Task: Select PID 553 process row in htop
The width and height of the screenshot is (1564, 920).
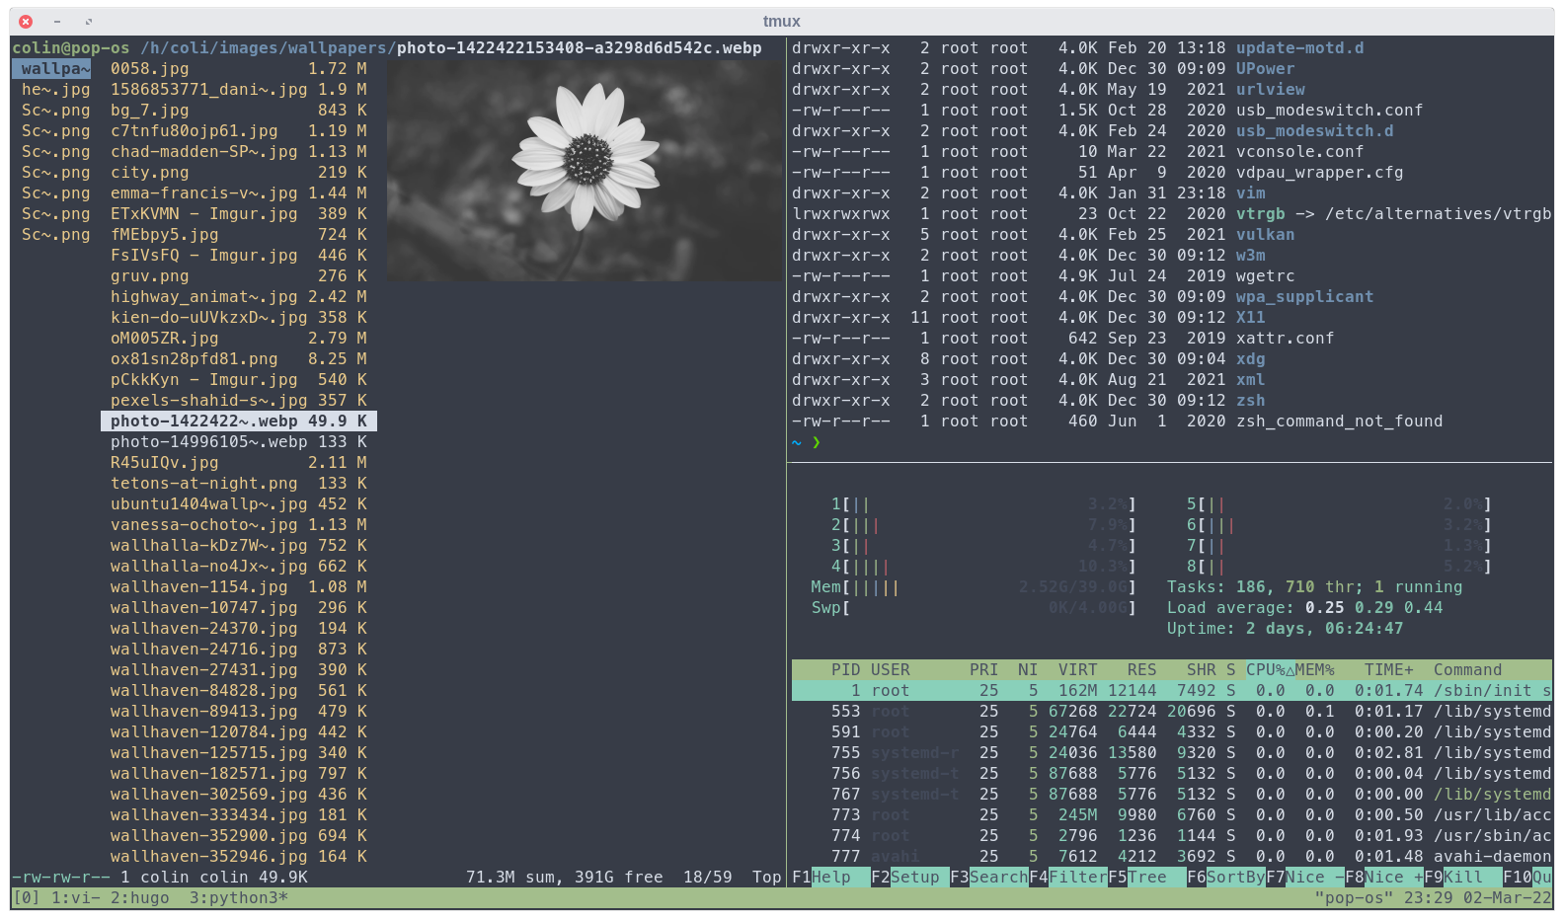Action: click(x=1172, y=712)
